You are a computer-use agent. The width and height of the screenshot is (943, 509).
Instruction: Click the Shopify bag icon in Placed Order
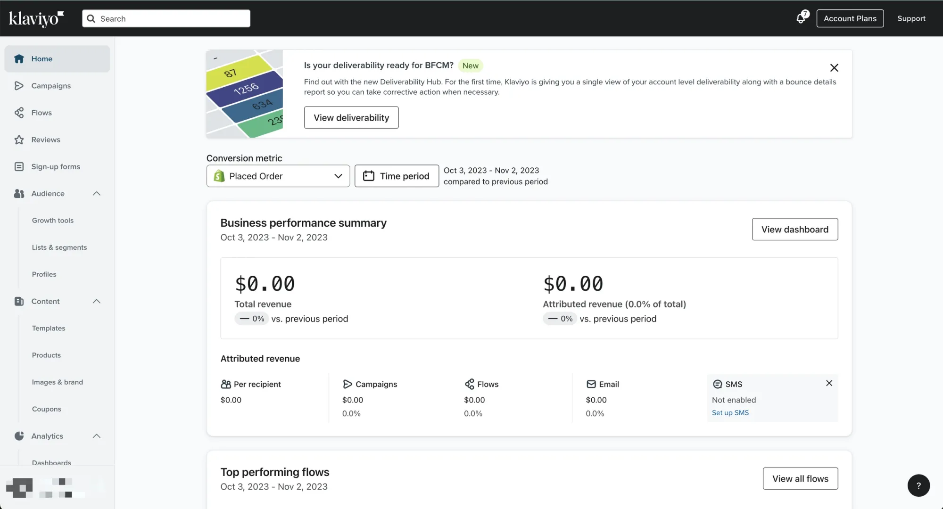[x=219, y=176]
